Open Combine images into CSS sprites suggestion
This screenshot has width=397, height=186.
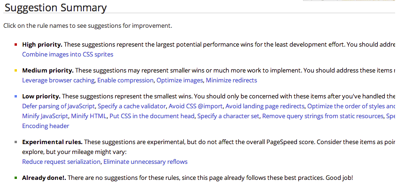tap(68, 55)
